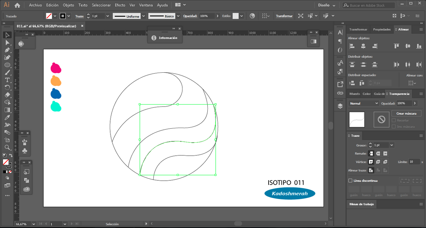Align stroke to center option
This screenshot has width=426, height=228.
(371, 170)
